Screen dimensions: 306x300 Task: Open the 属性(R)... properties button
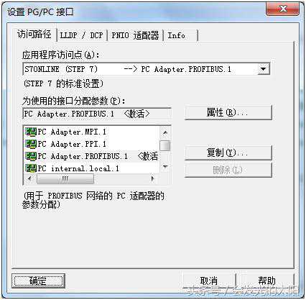point(228,112)
